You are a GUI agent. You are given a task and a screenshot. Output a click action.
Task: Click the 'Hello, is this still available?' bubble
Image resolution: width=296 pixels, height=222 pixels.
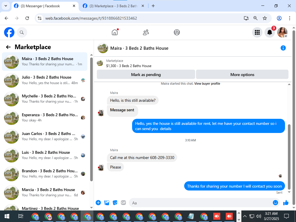pos(133,100)
